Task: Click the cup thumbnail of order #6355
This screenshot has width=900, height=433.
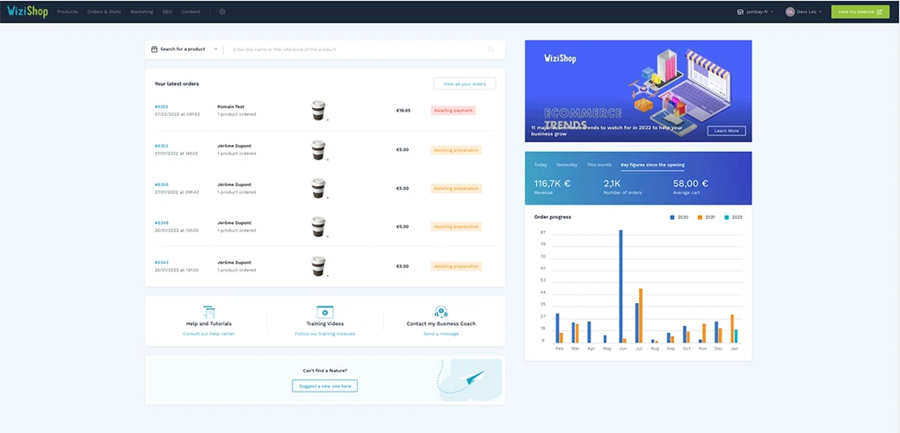Action: [318, 110]
